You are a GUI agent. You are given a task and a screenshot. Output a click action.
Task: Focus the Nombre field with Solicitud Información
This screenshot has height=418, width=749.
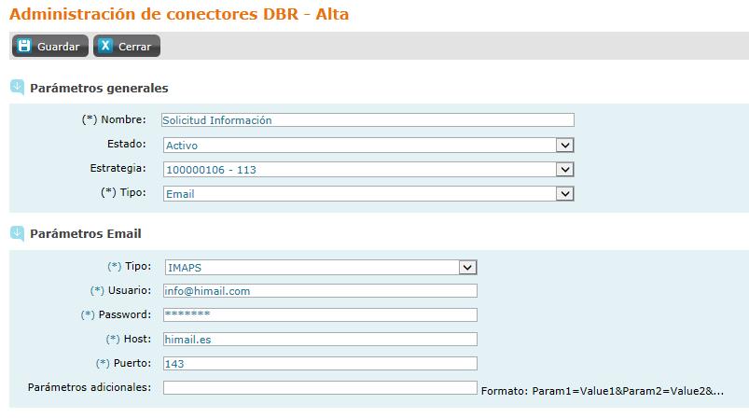(x=368, y=120)
